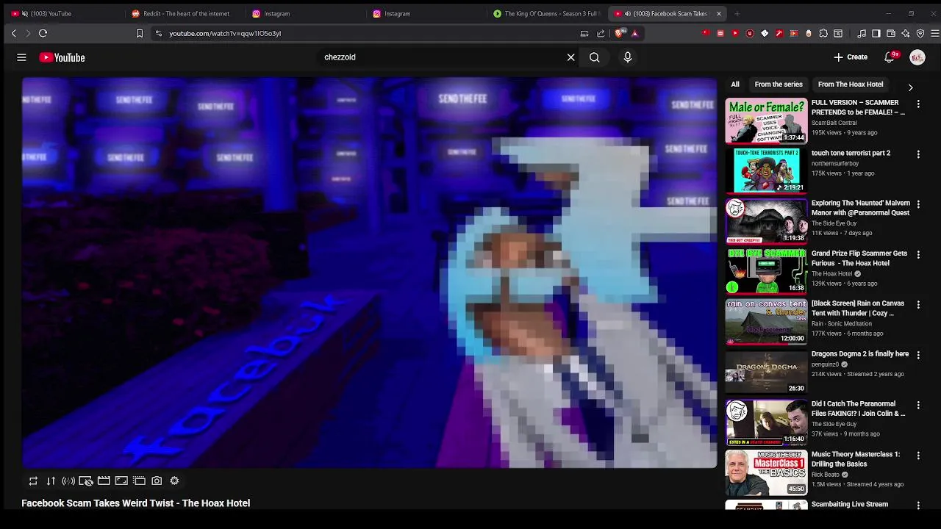The width and height of the screenshot is (941, 529).
Task: Reload the current page
Action: tap(43, 33)
